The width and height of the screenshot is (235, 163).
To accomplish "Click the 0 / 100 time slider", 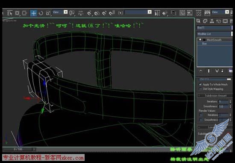I will click(18, 149).
